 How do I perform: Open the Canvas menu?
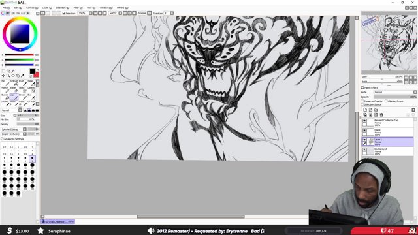[x=32, y=8]
